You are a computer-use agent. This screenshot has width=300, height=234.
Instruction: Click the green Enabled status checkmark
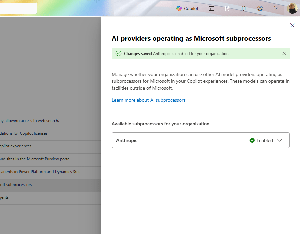pos(252,140)
